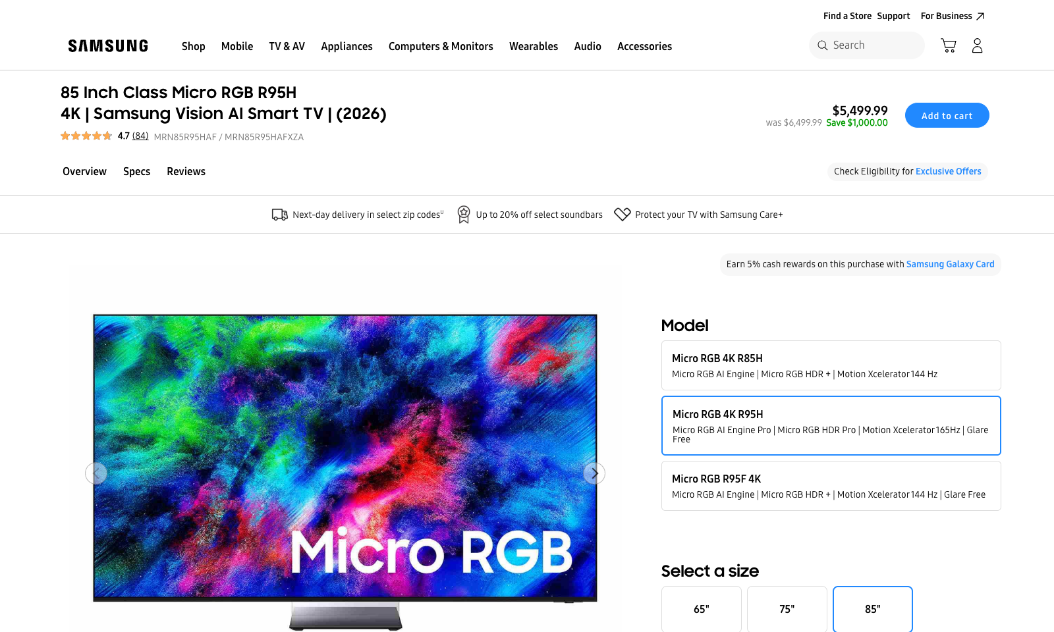The image size is (1054, 632).
Task: Switch to the Overview tab
Action: (84, 171)
